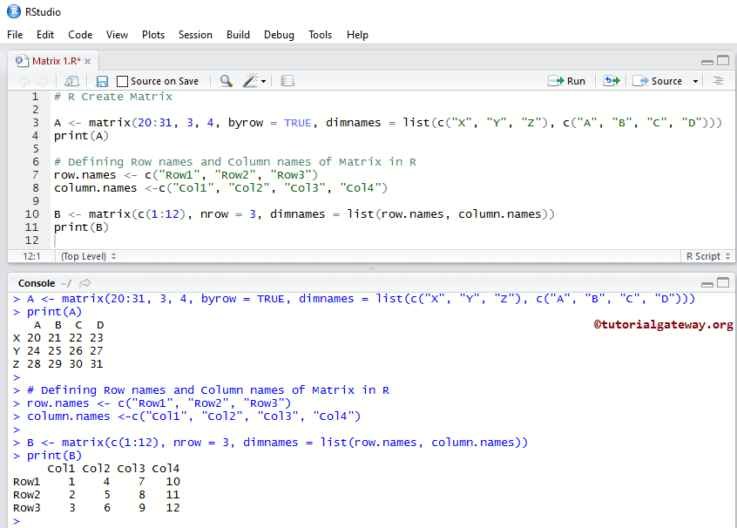Enable Source on Save
The height and width of the screenshot is (528, 737).
pyautogui.click(x=122, y=80)
